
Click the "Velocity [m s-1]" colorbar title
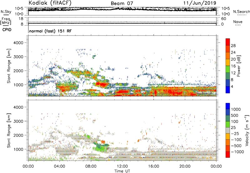(247, 130)
